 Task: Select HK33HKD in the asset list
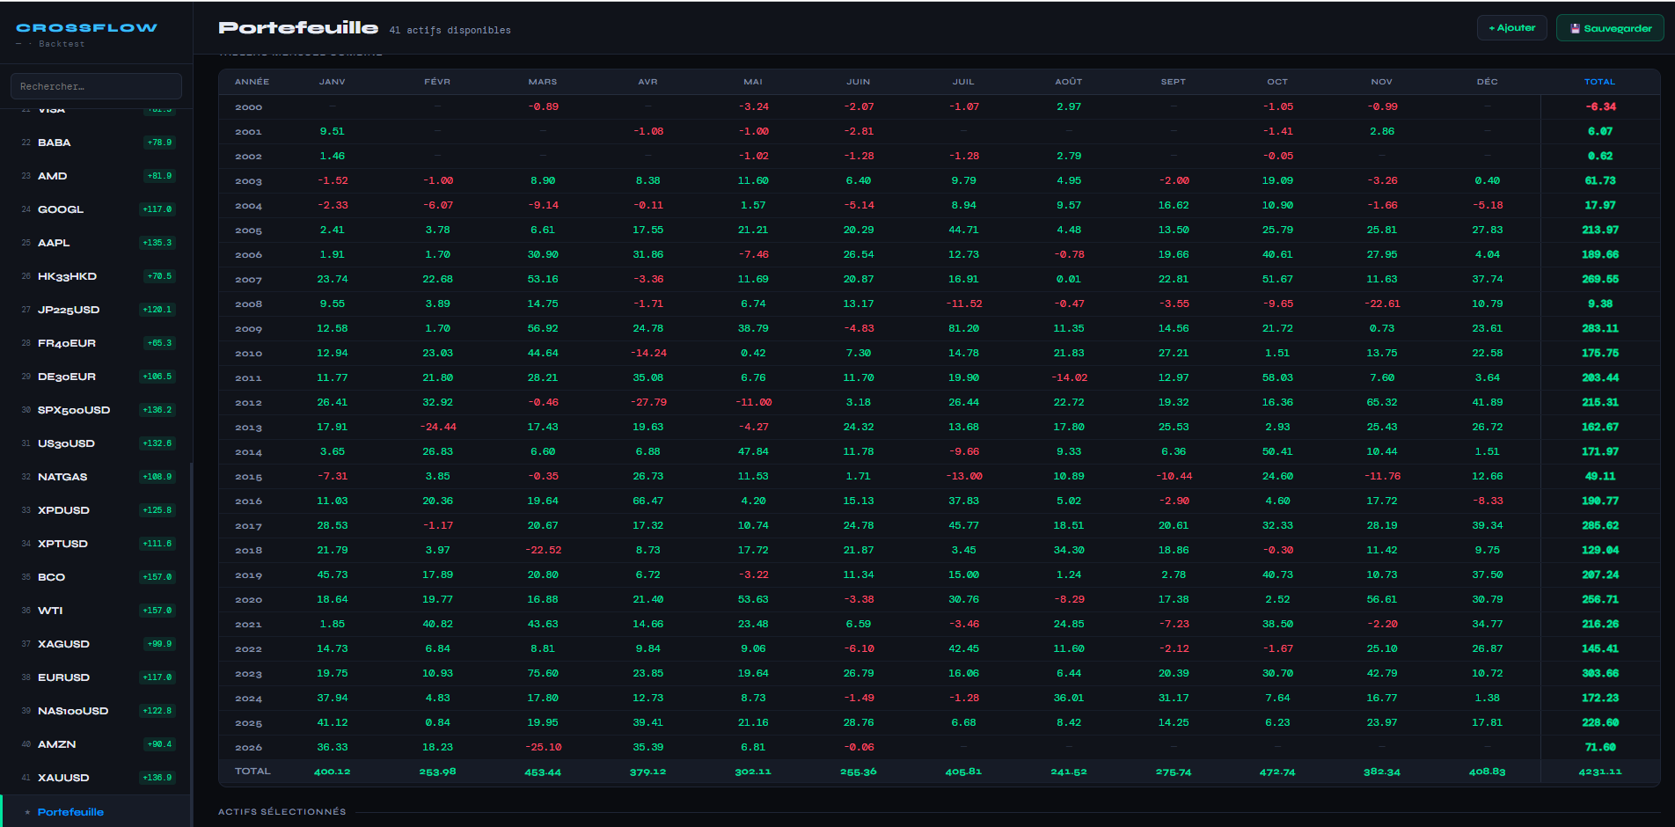click(96, 276)
